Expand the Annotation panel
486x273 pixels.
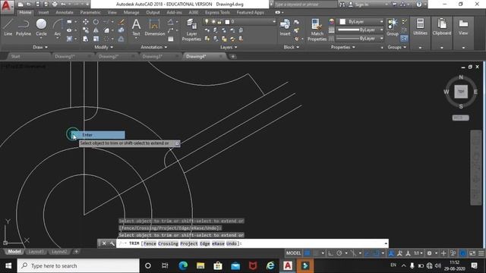point(154,47)
